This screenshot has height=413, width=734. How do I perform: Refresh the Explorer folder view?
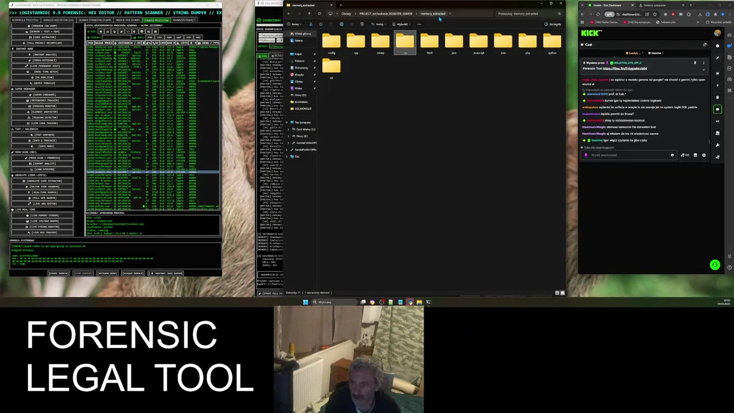tap(319, 14)
